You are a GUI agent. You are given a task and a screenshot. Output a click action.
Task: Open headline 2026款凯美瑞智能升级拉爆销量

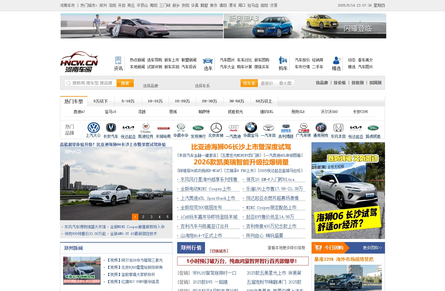(x=241, y=162)
